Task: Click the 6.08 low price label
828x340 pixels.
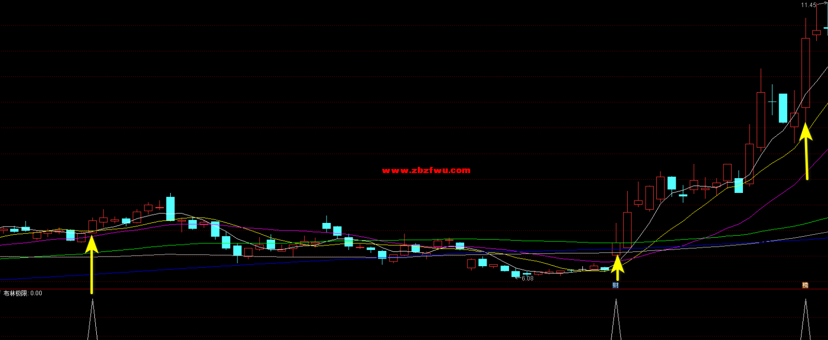Action: pyautogui.click(x=527, y=278)
